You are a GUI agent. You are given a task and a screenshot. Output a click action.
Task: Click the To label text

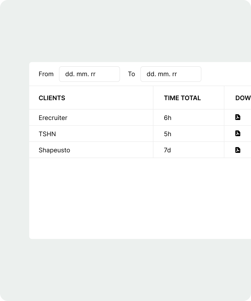click(132, 74)
